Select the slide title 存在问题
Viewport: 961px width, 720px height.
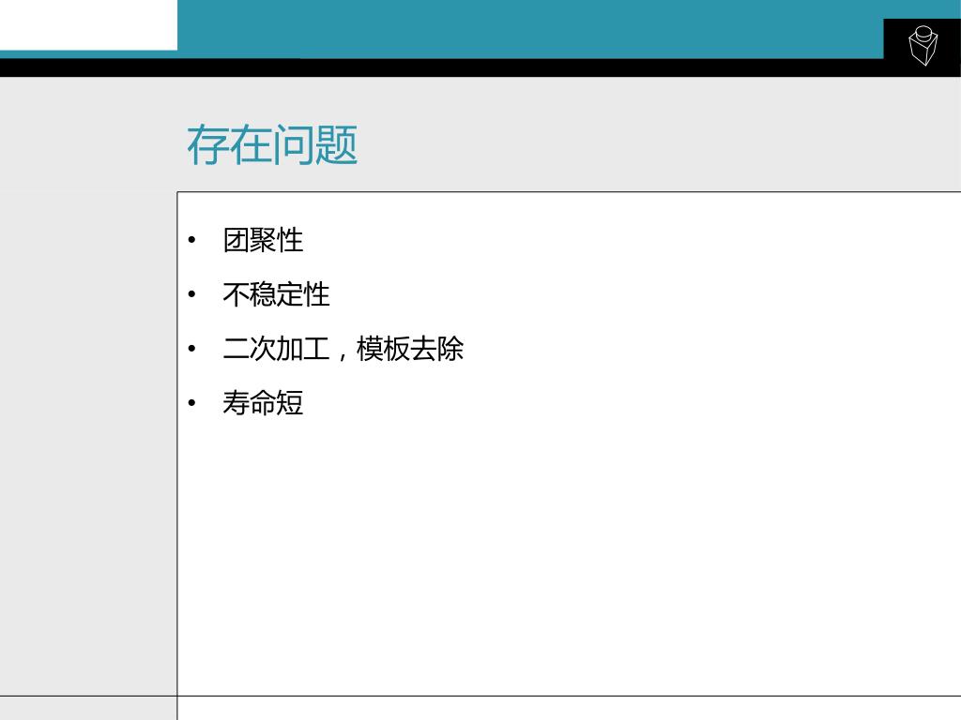(272, 145)
